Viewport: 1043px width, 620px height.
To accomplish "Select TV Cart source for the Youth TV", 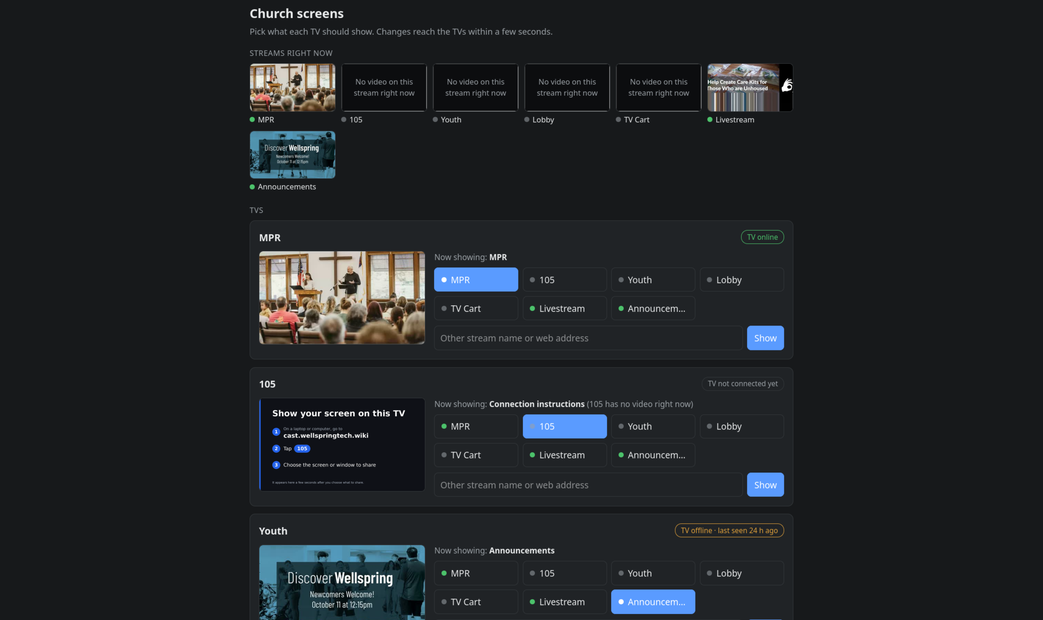I will tap(476, 602).
